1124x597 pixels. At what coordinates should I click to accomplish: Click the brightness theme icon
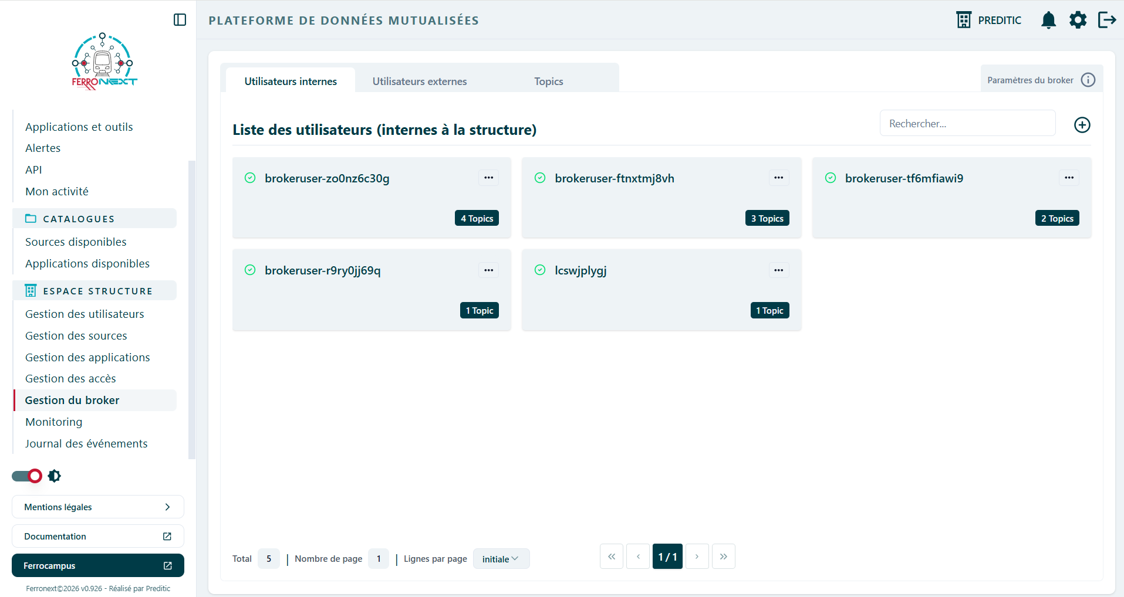click(x=55, y=476)
